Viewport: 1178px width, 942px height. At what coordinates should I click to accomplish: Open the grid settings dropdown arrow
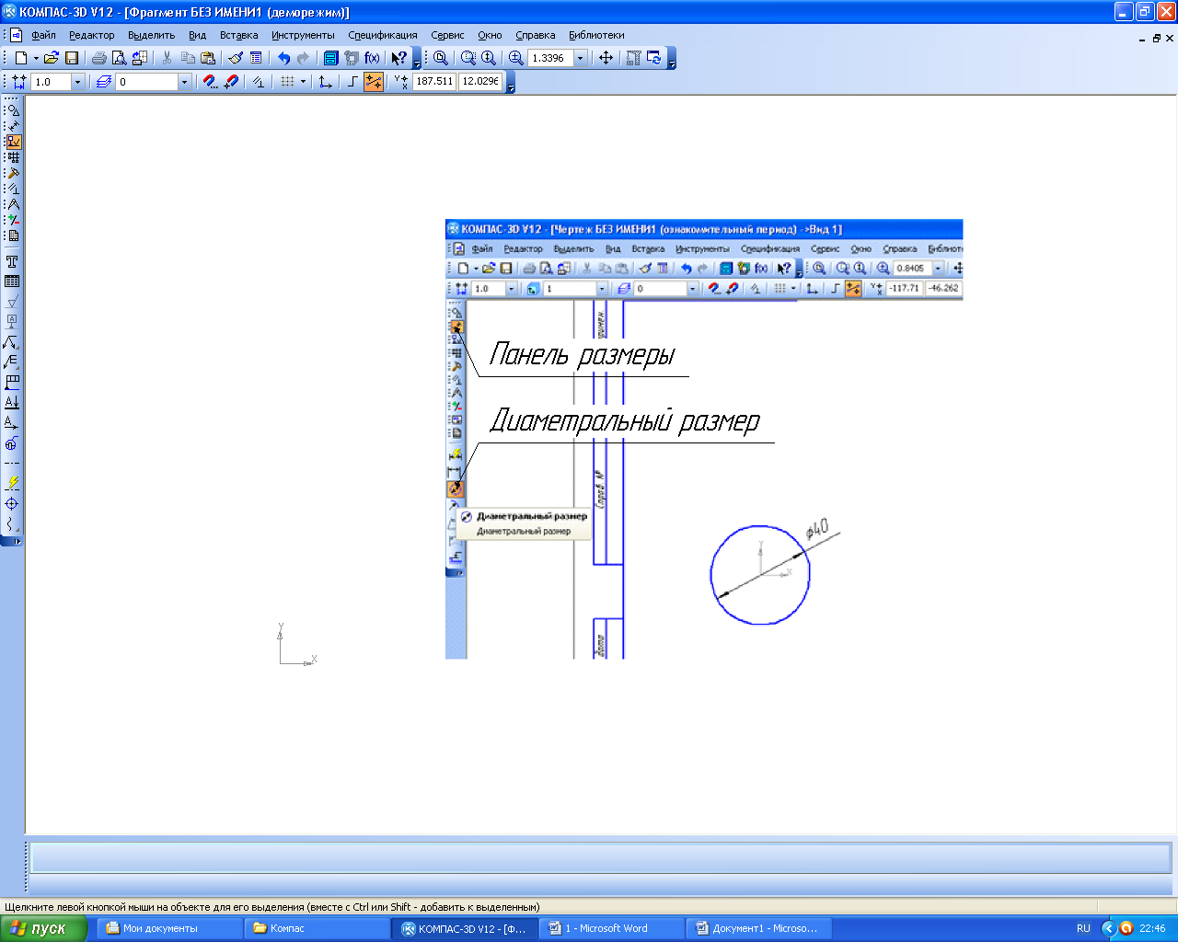303,82
